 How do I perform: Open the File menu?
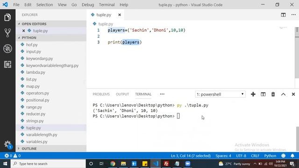coord(16,5)
